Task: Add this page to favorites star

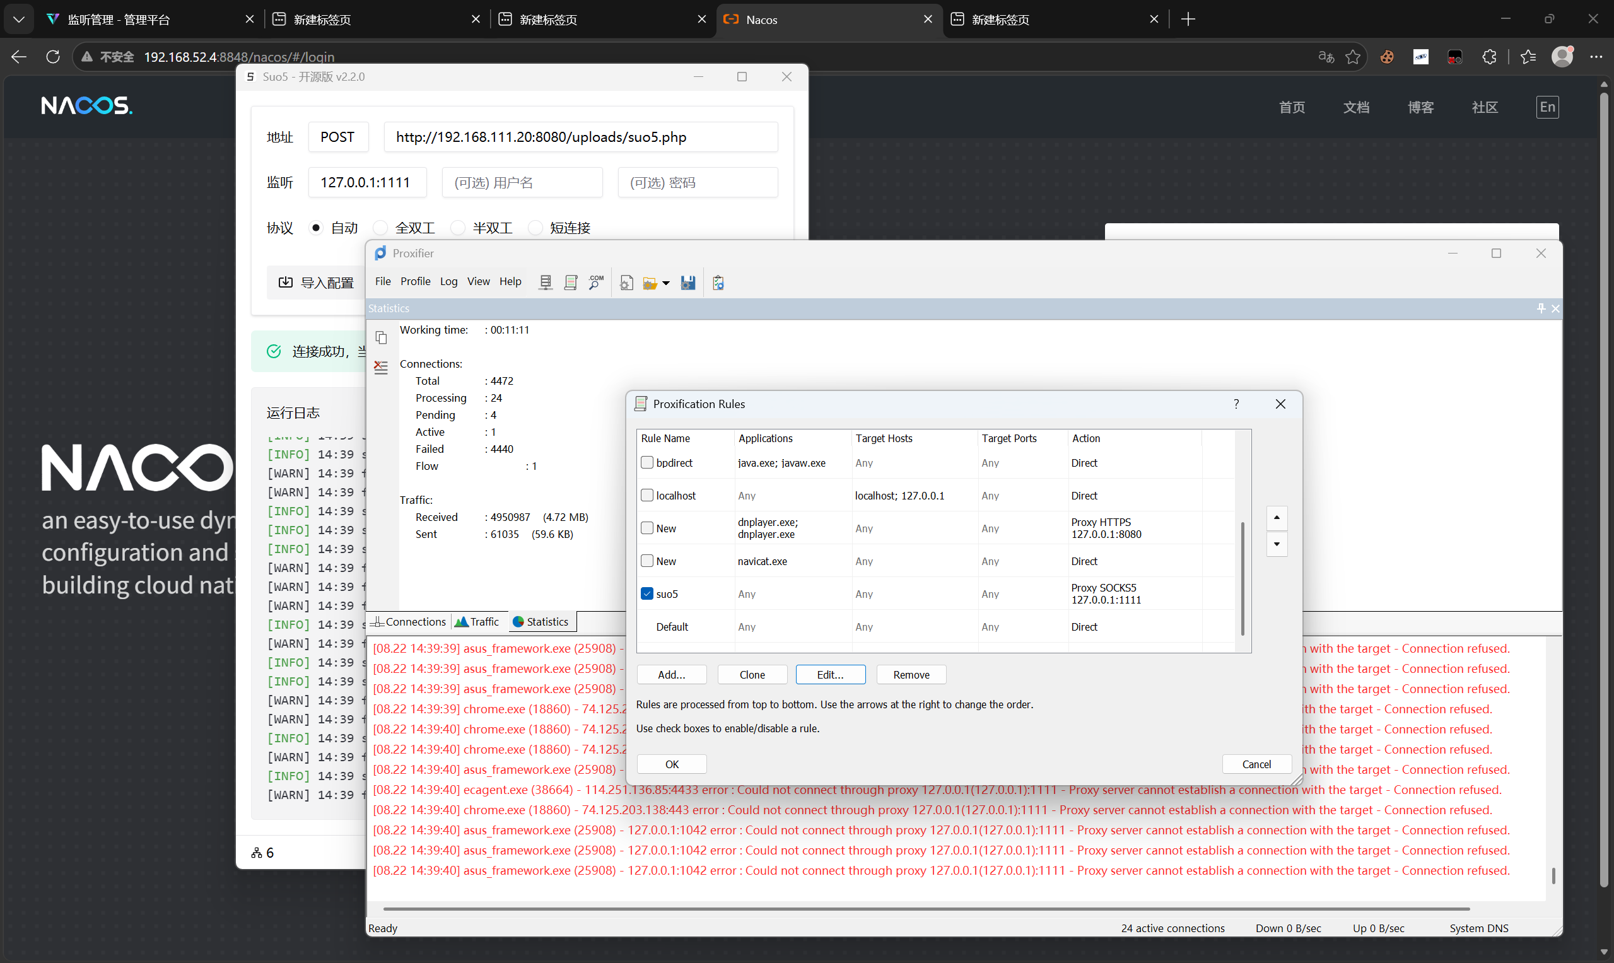Action: pyautogui.click(x=1353, y=57)
